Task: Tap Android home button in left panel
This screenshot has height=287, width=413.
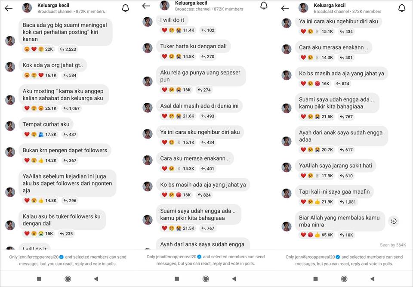Action: click(68, 278)
